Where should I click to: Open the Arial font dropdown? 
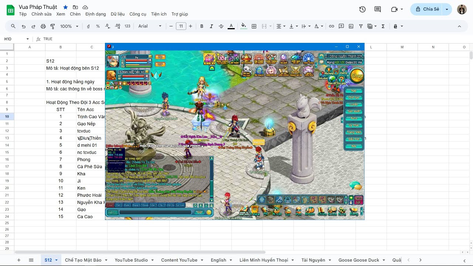150,26
